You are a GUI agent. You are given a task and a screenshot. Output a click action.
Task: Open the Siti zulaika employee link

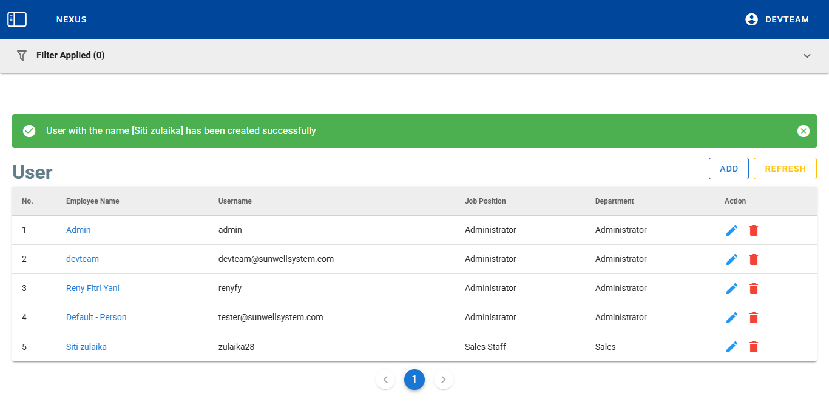pos(86,347)
